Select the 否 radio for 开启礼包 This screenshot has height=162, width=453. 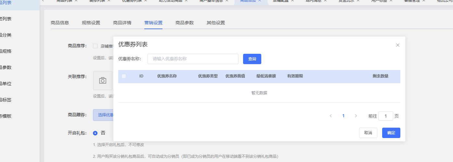coord(95,133)
